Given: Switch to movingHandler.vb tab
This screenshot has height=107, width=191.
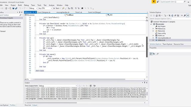Looking at the screenshot, I should [63, 12].
